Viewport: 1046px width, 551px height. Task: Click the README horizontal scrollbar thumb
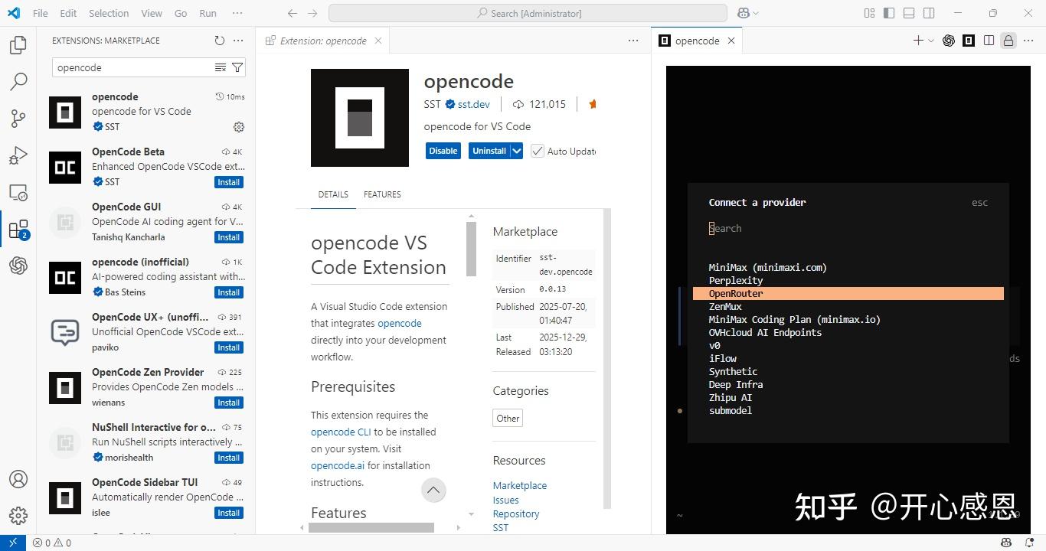[371, 527]
